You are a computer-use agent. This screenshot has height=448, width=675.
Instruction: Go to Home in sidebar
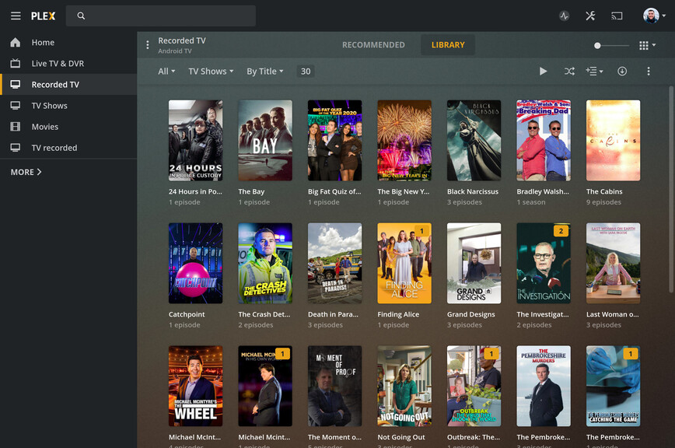pos(68,42)
